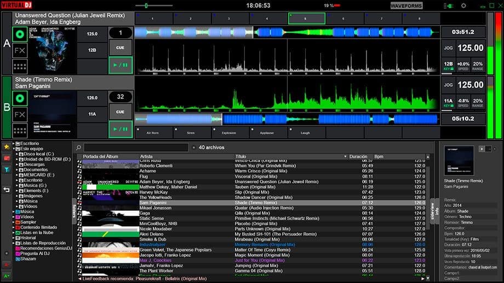The height and width of the screenshot is (283, 504).
Task: Click the red folder icon in browser sidebar
Action: pos(7,158)
